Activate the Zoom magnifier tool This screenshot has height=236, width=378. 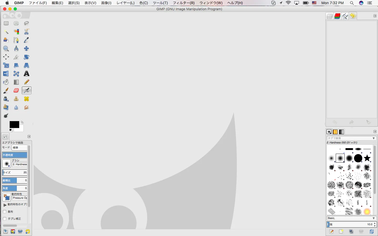6,49
